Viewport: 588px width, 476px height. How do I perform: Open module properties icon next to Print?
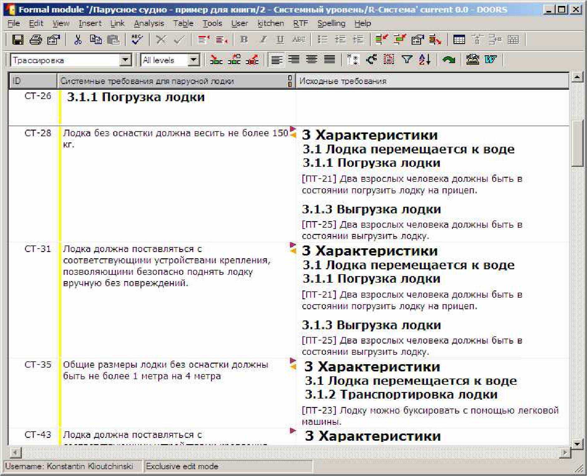[x=53, y=40]
